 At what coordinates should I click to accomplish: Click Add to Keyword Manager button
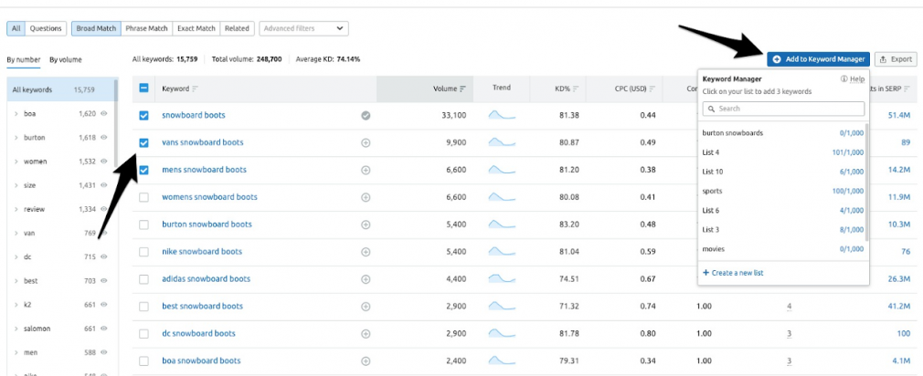point(818,59)
